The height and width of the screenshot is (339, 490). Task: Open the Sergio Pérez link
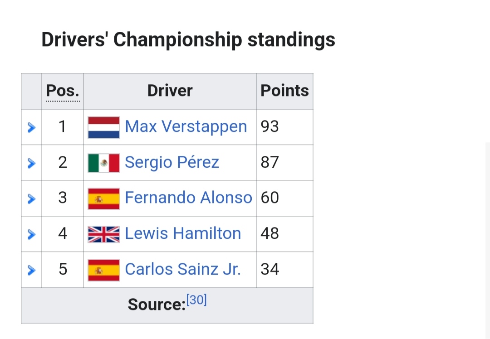tap(171, 162)
